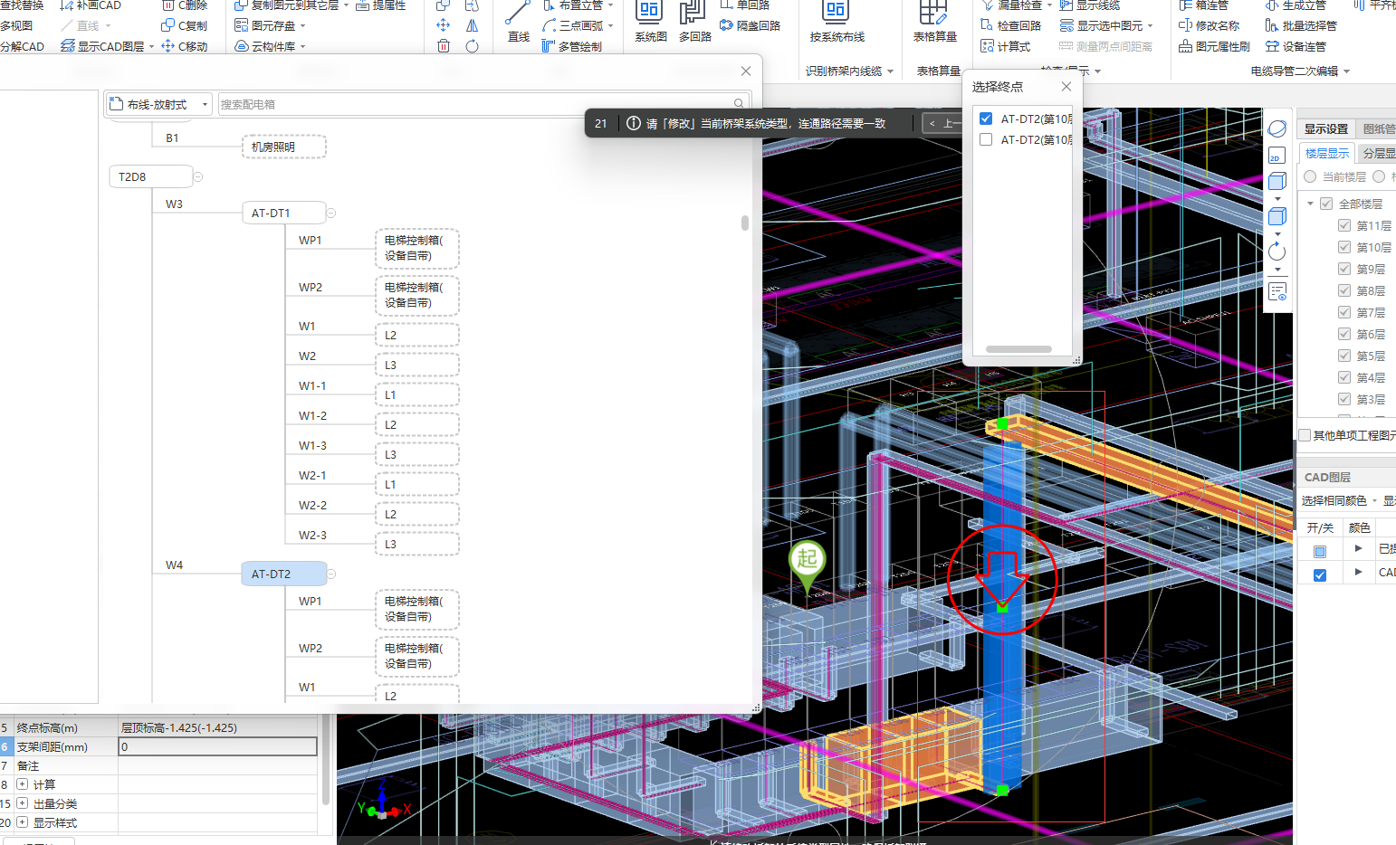Check the 其他单项工程图元 checkbox
1396x845 pixels.
point(1305,435)
